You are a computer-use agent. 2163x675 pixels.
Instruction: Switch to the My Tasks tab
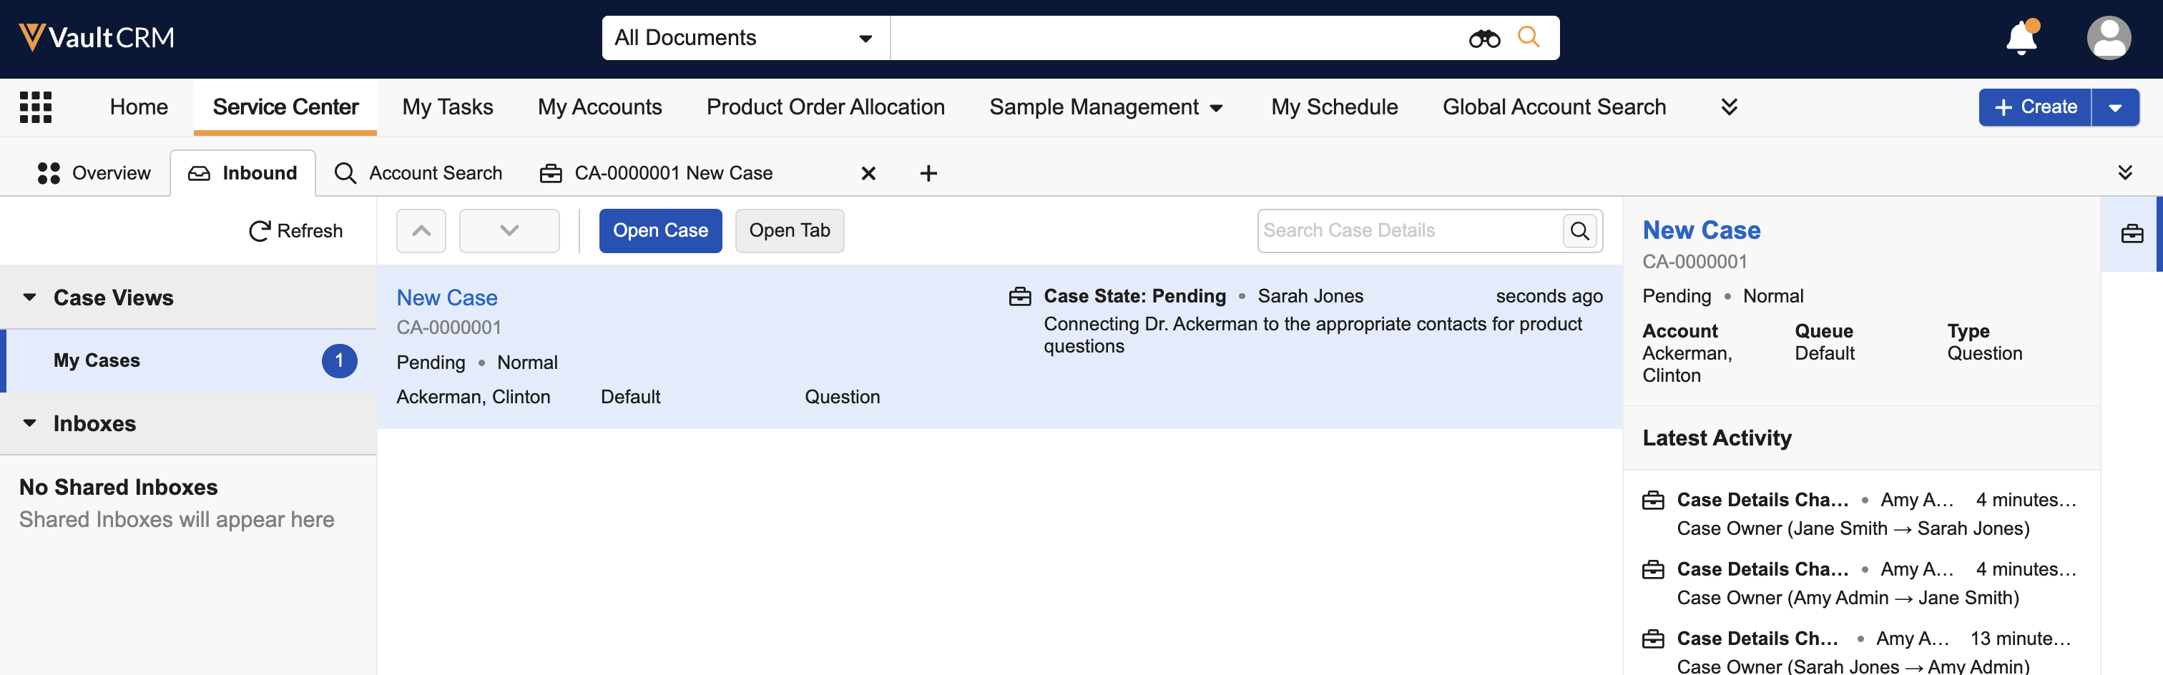448,107
